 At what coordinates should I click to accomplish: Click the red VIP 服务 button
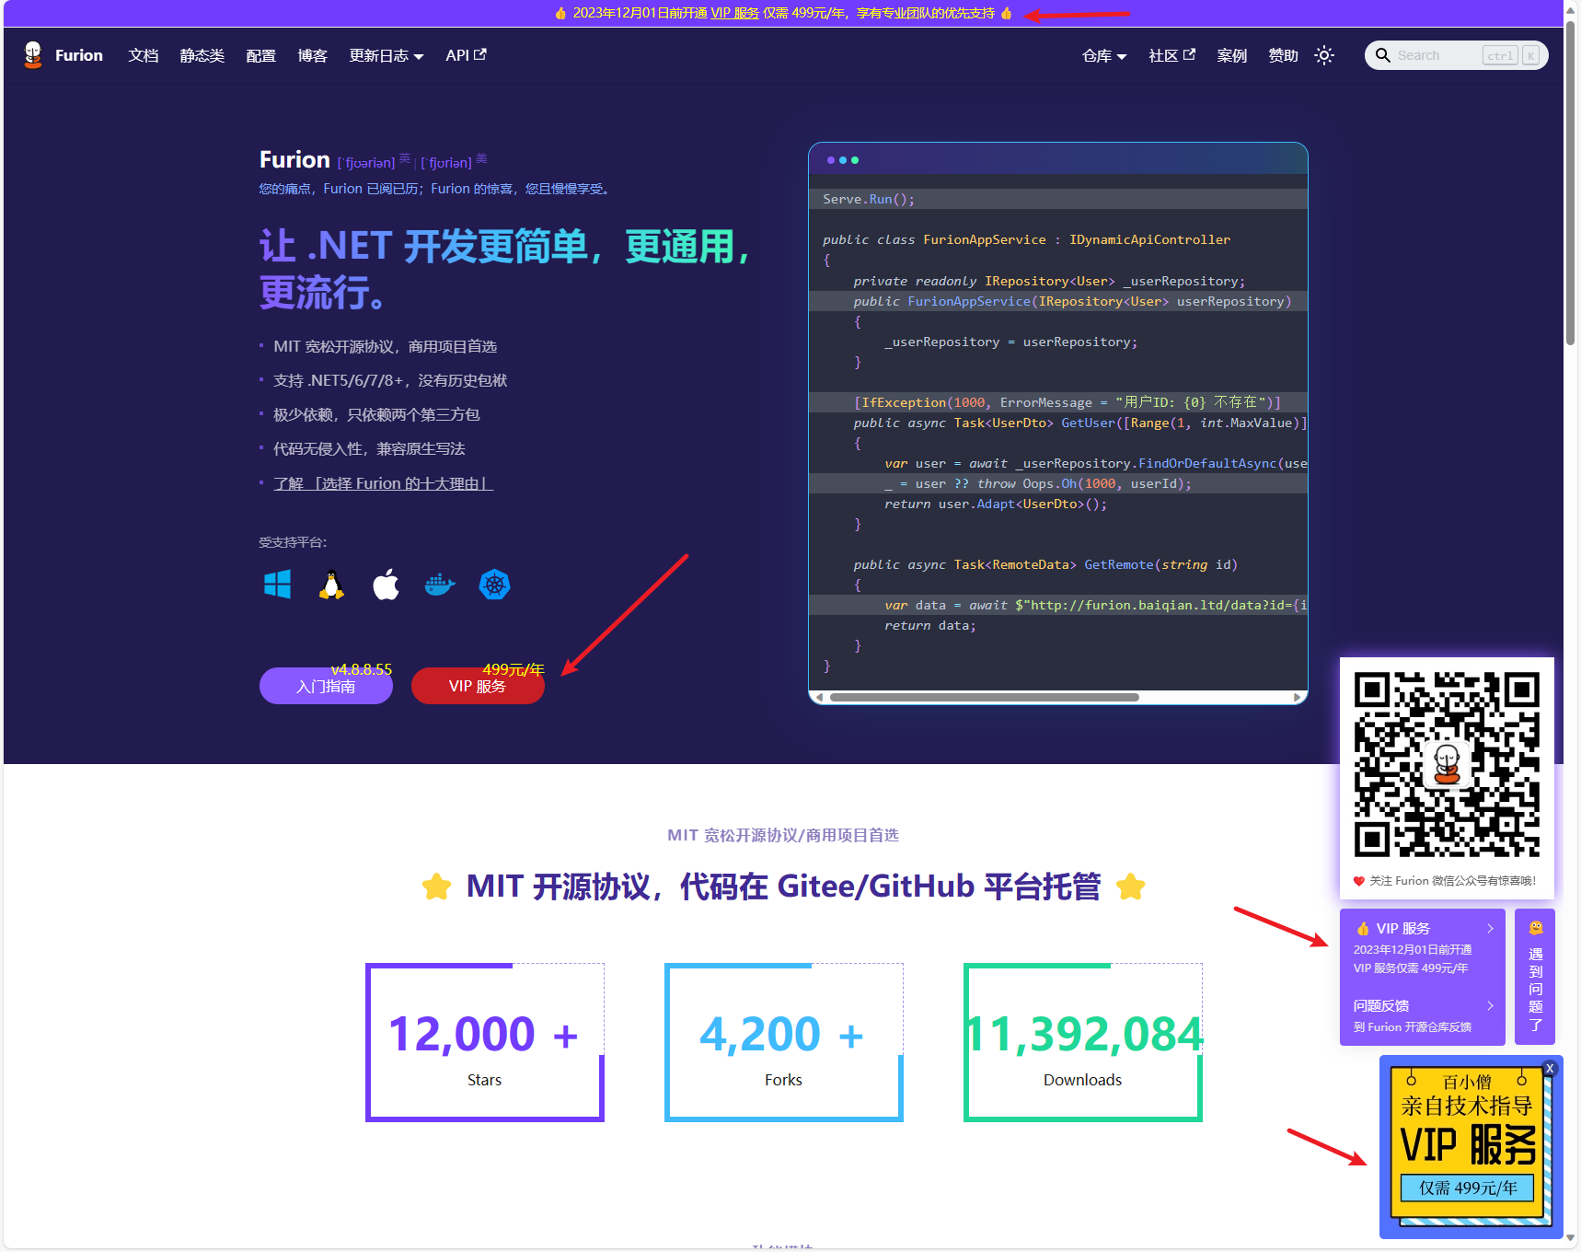click(478, 686)
